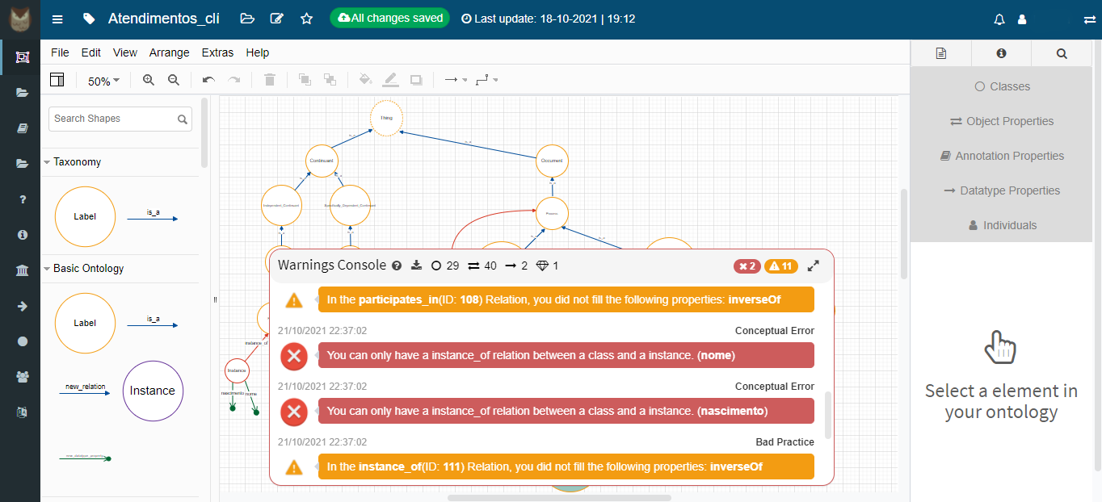Select the Object Properties list button
This screenshot has width=1102, height=502.
pyautogui.click(x=1002, y=121)
